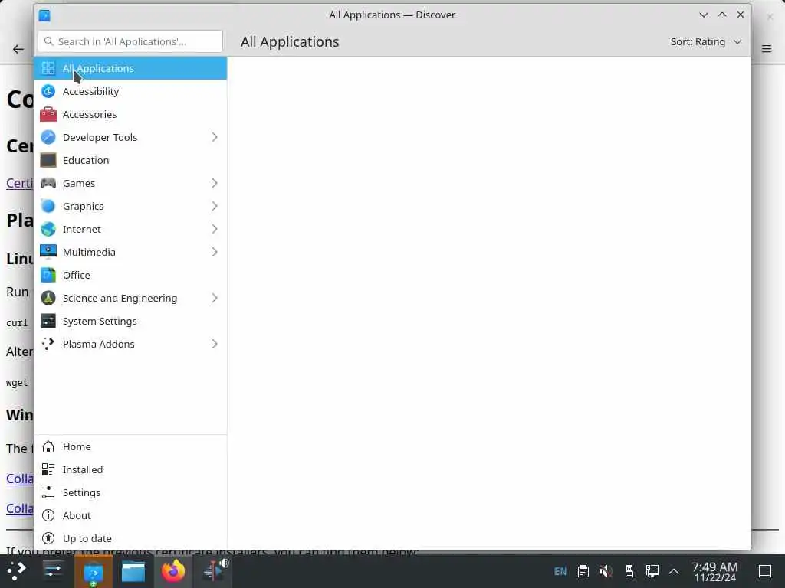
Task: Open the Accessories category
Action: pyautogui.click(x=130, y=114)
